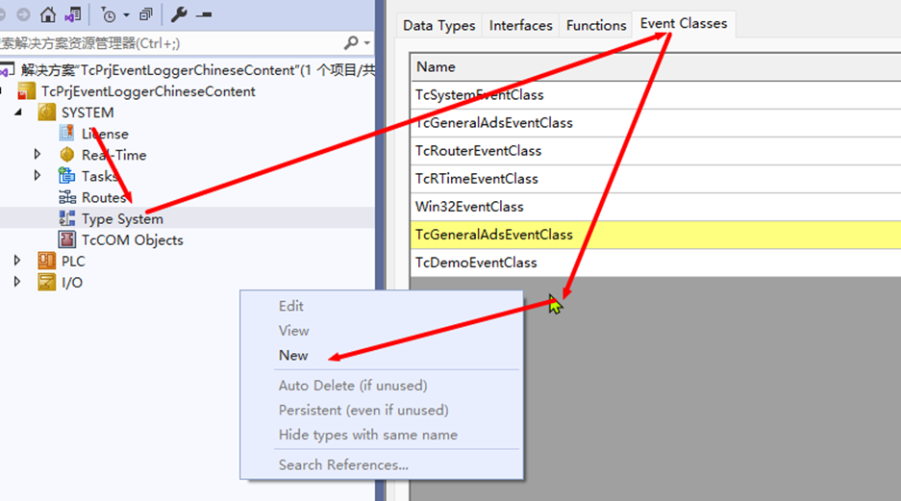Click the TcCOM Objects node icon

[x=66, y=239]
